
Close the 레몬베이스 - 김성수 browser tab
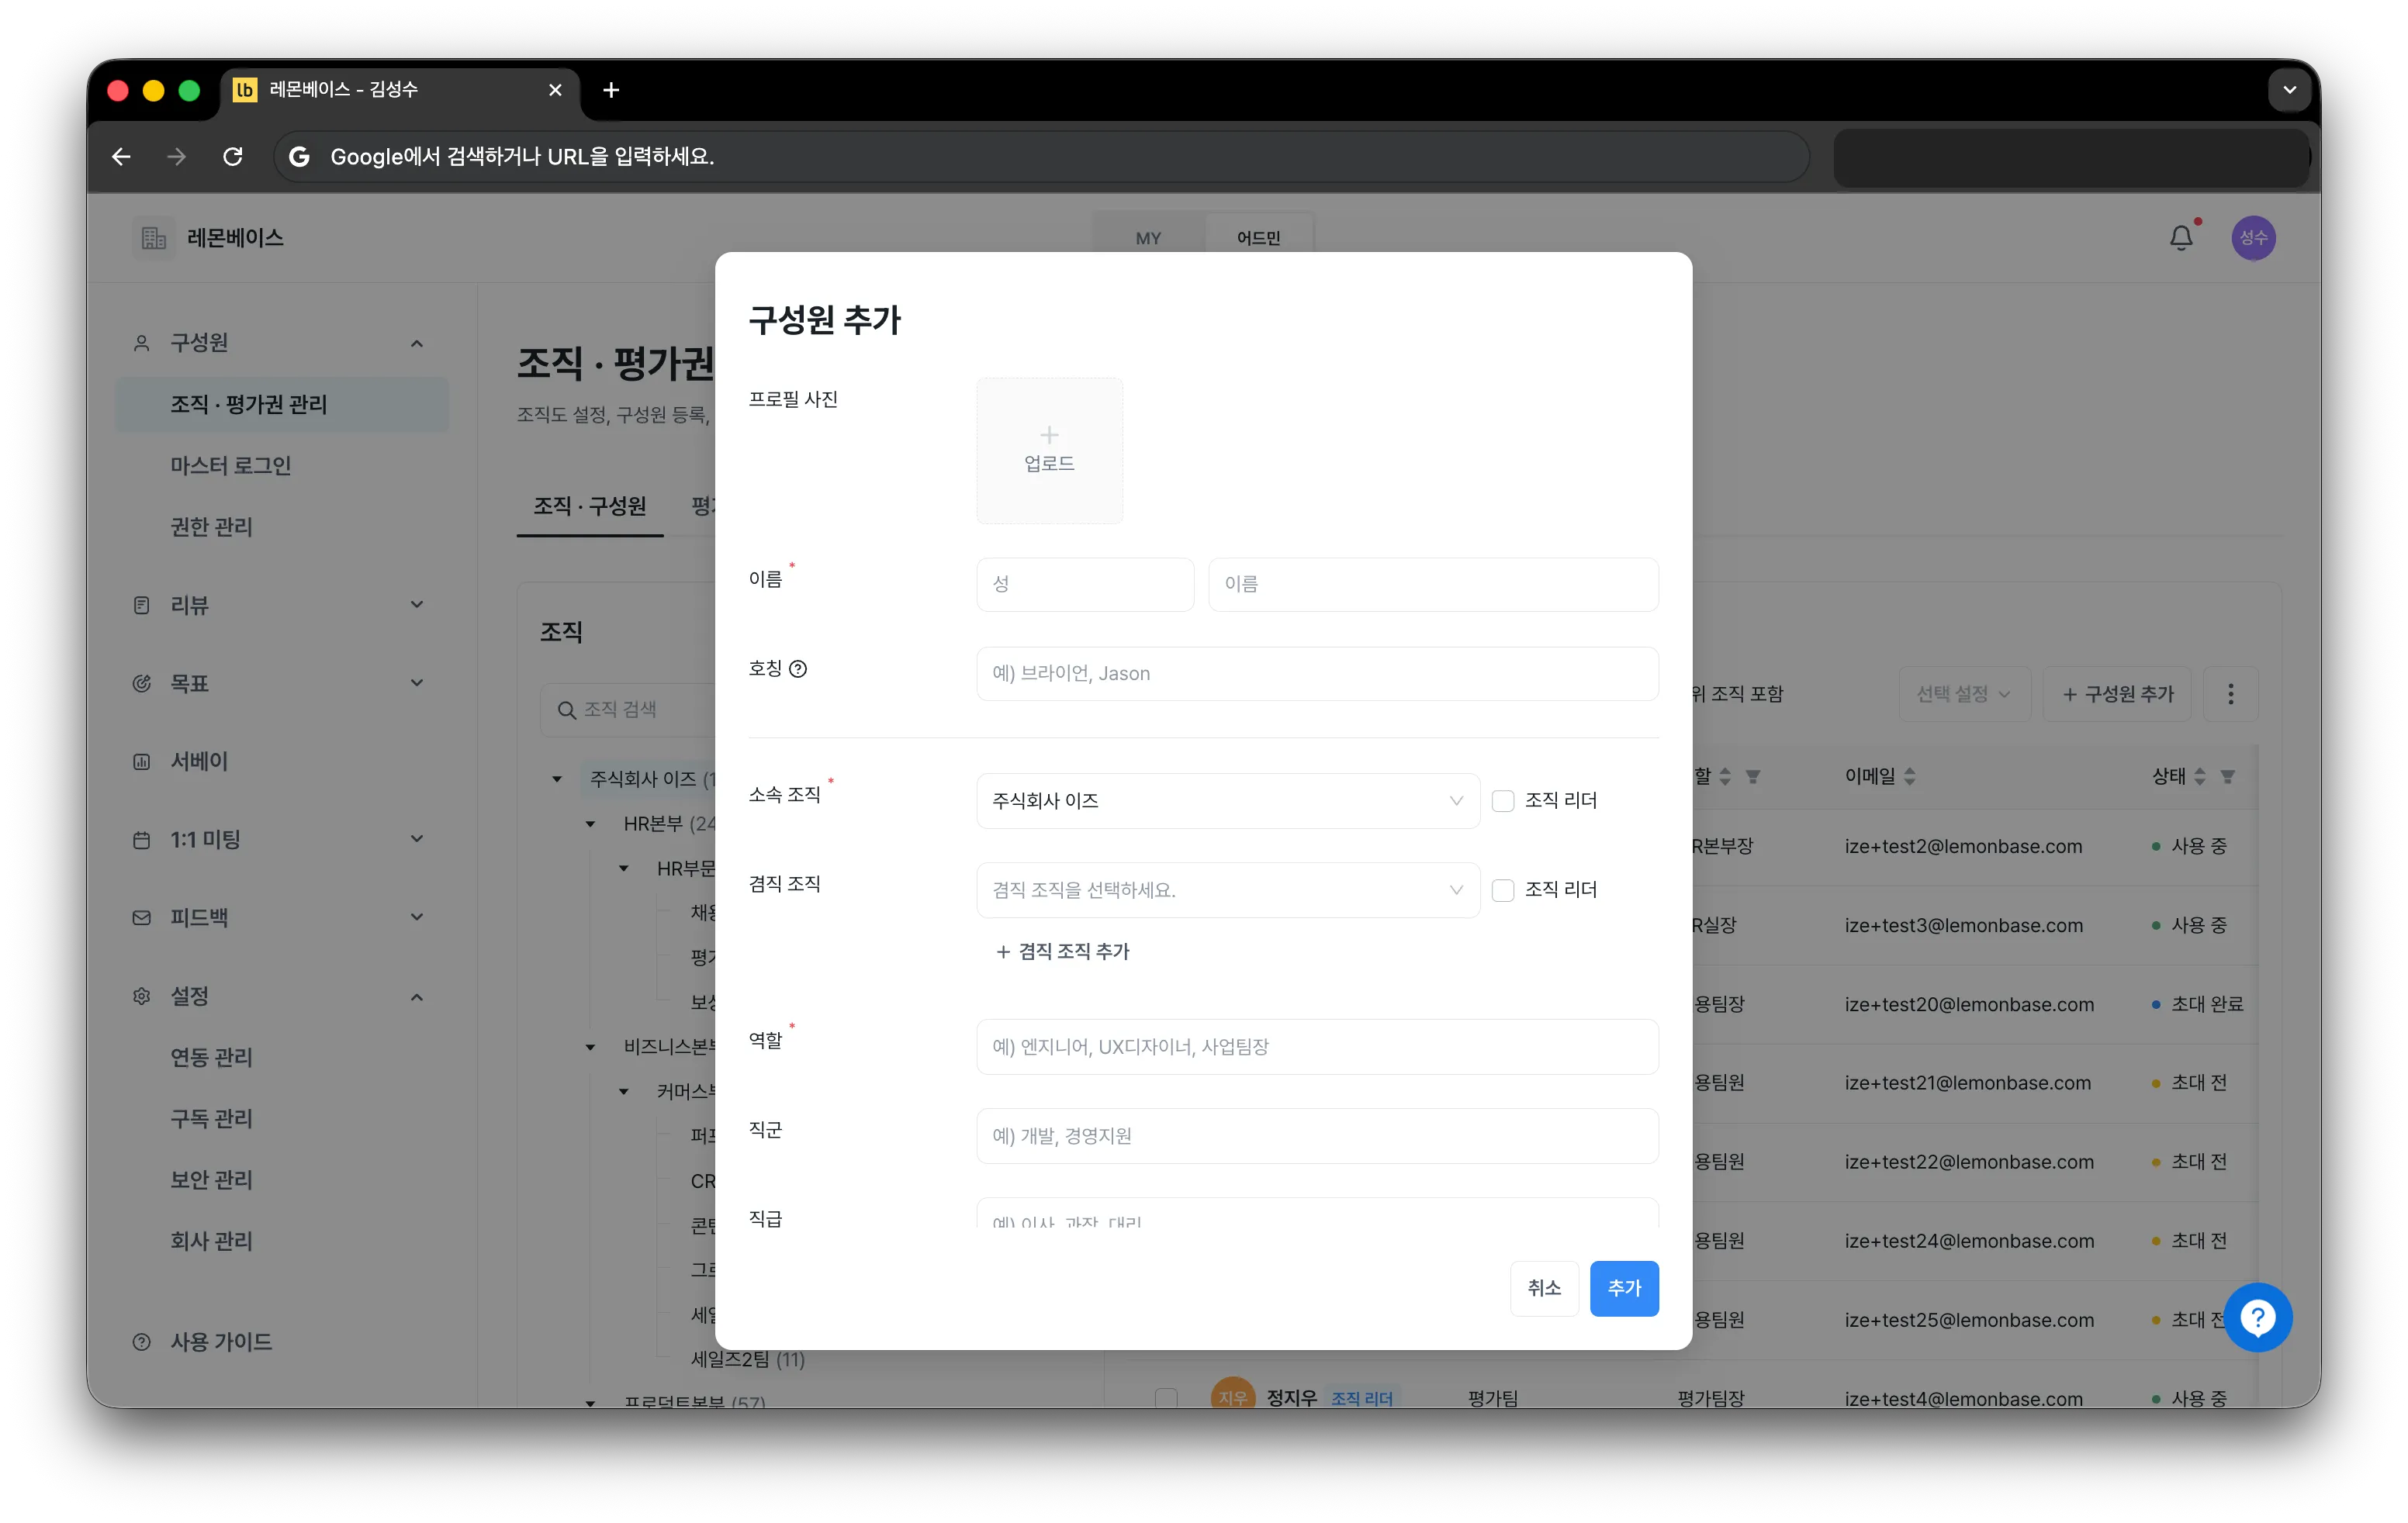tap(555, 90)
